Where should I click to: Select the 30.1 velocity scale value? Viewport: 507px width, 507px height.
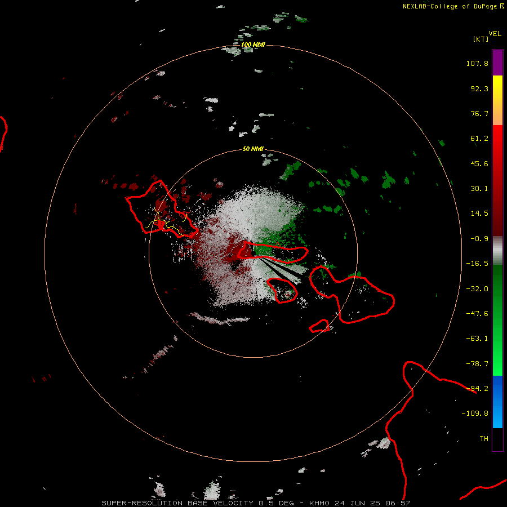[x=479, y=189]
